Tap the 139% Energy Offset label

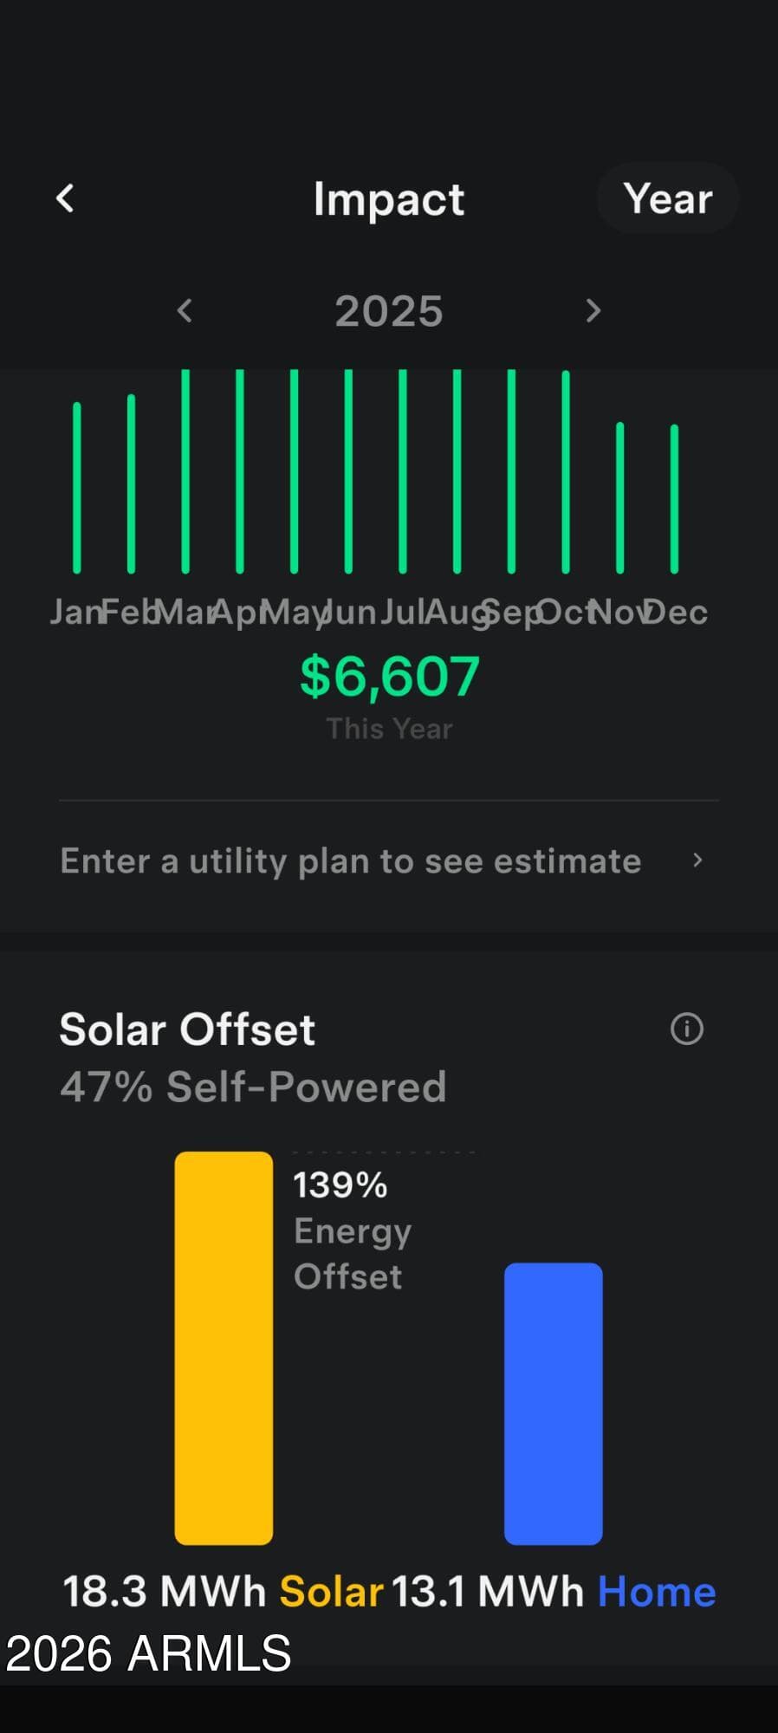353,1230
